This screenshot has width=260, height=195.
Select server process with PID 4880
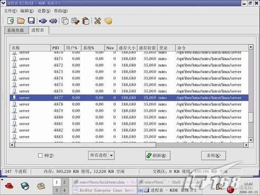(129, 117)
